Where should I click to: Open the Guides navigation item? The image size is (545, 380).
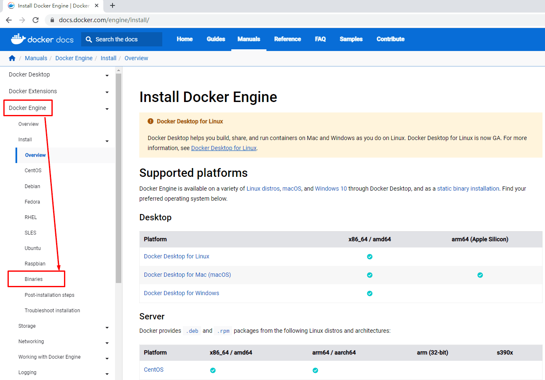[216, 39]
